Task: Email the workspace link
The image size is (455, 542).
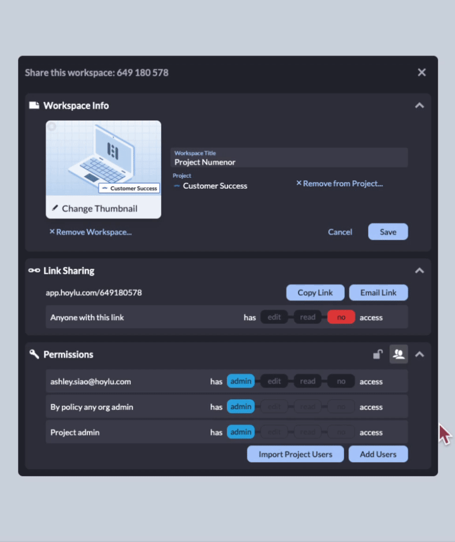Action: click(x=378, y=293)
